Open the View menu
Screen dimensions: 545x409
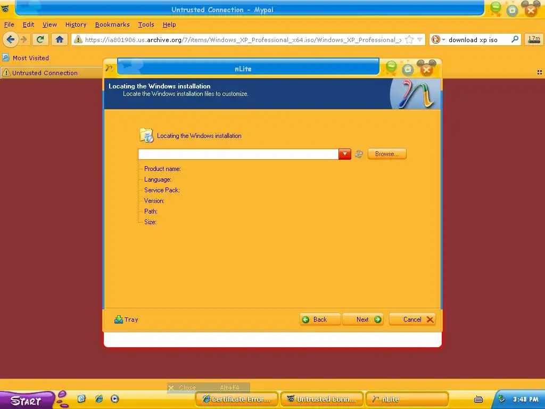coord(49,24)
